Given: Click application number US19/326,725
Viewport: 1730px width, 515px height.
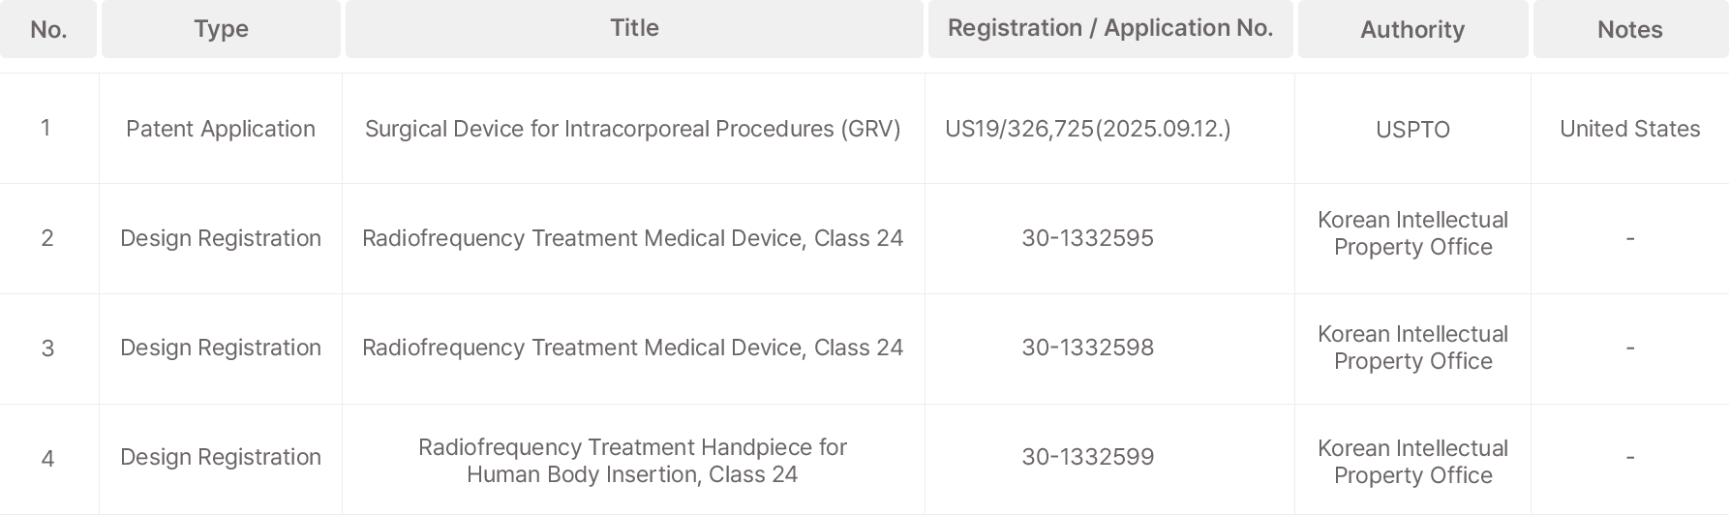Looking at the screenshot, I should (x=1088, y=129).
